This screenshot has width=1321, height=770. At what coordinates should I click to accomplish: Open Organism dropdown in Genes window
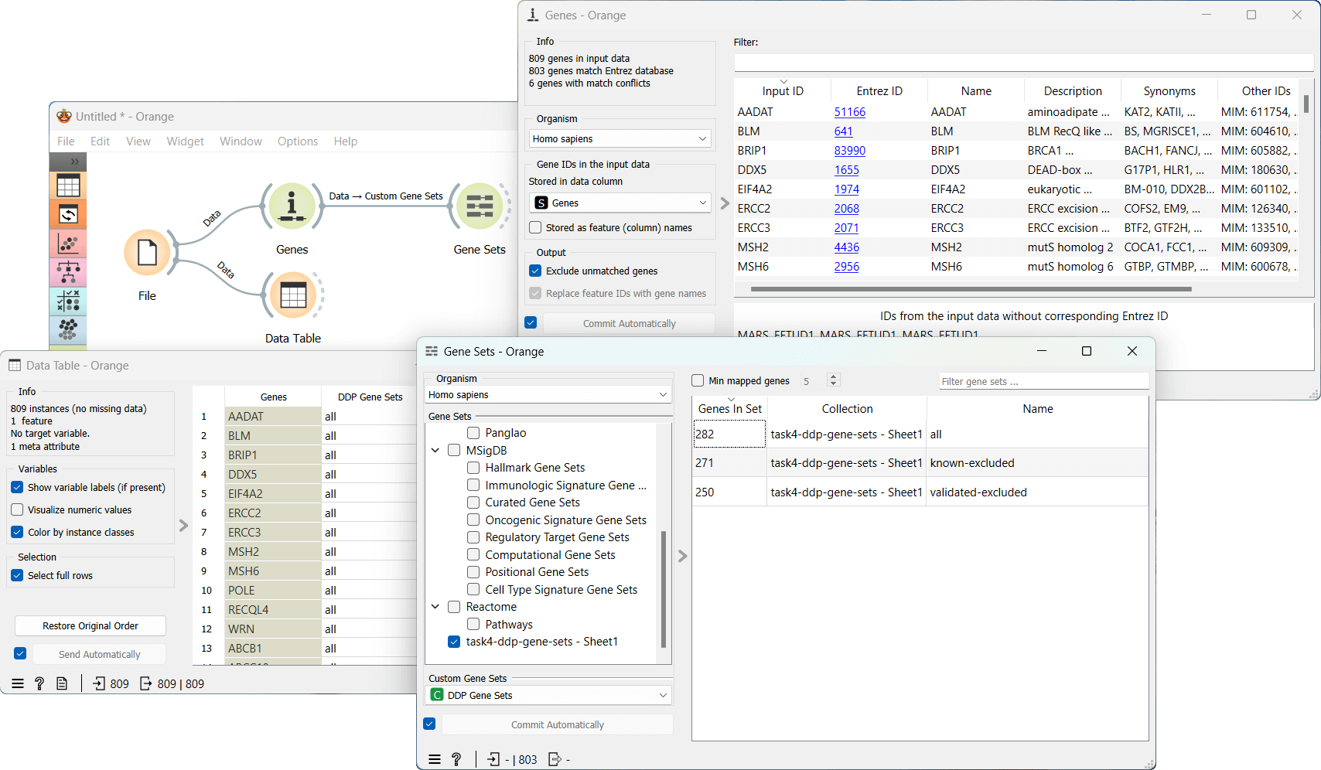(x=620, y=138)
